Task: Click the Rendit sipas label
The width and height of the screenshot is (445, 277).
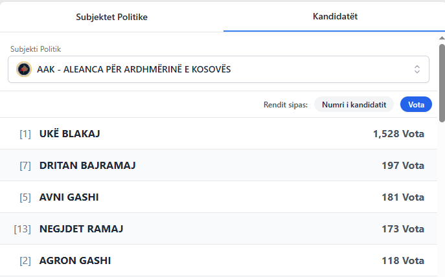Action: [x=286, y=105]
